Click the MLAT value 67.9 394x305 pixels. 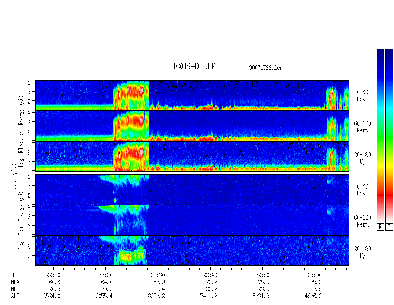click(159, 282)
